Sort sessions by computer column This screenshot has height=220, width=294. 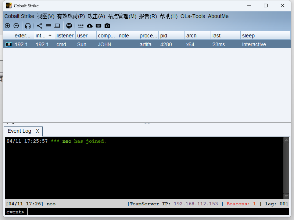[107, 36]
